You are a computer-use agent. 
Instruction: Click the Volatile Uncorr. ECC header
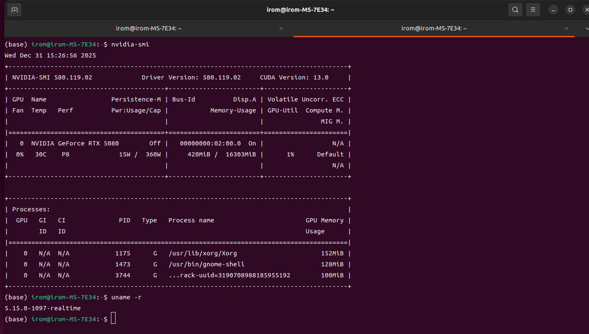click(x=306, y=99)
